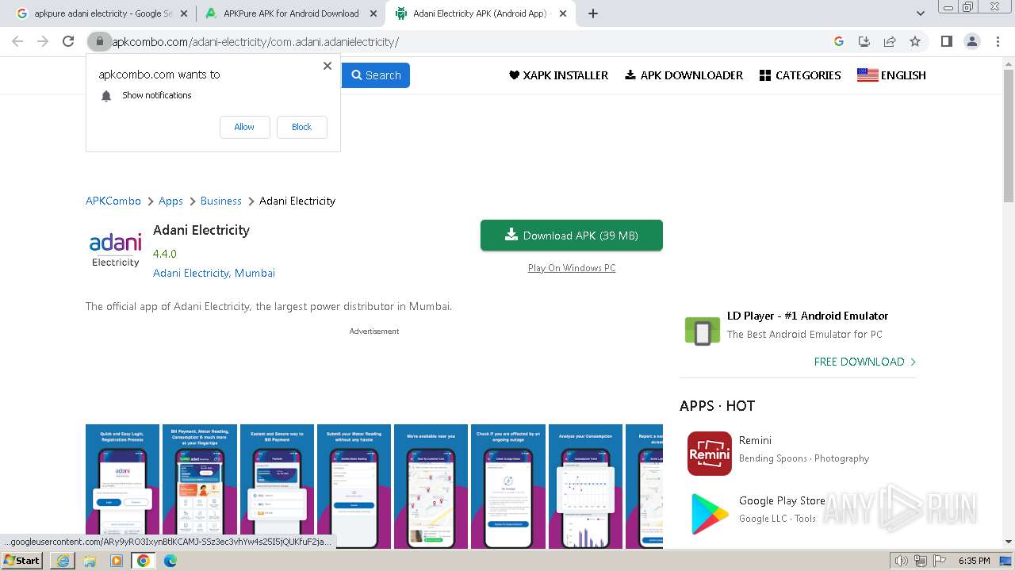The height and width of the screenshot is (571, 1015).
Task: Click the APP version 4.4.0 text
Action: tap(165, 254)
